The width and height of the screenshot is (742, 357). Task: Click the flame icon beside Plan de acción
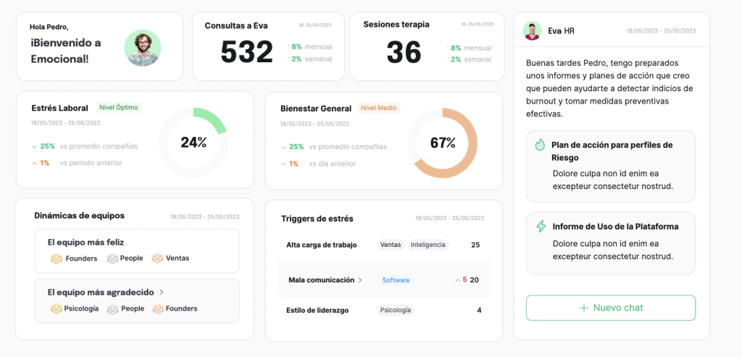click(540, 145)
